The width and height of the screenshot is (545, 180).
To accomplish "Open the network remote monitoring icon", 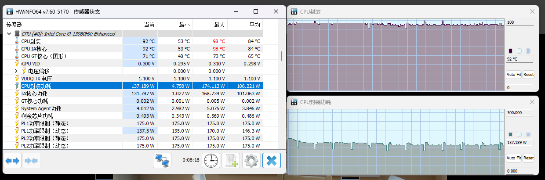I will click(x=162, y=161).
